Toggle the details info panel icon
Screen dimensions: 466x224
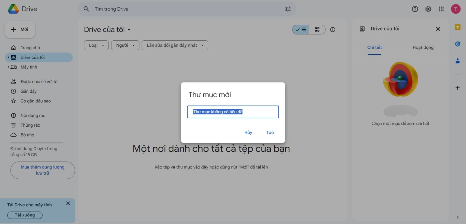pos(333,29)
